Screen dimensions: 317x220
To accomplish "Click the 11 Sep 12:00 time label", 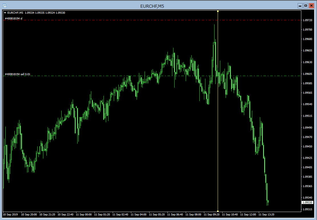I will pyautogui.click(x=248, y=215).
